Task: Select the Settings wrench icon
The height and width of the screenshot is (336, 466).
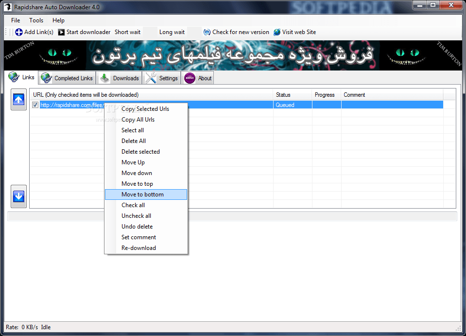Action: (150, 77)
